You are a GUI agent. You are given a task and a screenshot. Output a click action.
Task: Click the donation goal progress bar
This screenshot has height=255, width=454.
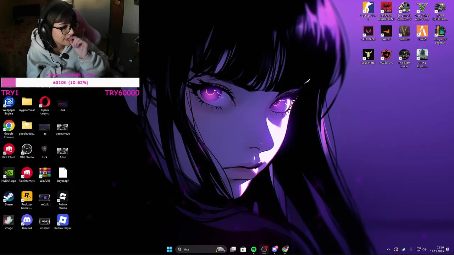[70, 83]
